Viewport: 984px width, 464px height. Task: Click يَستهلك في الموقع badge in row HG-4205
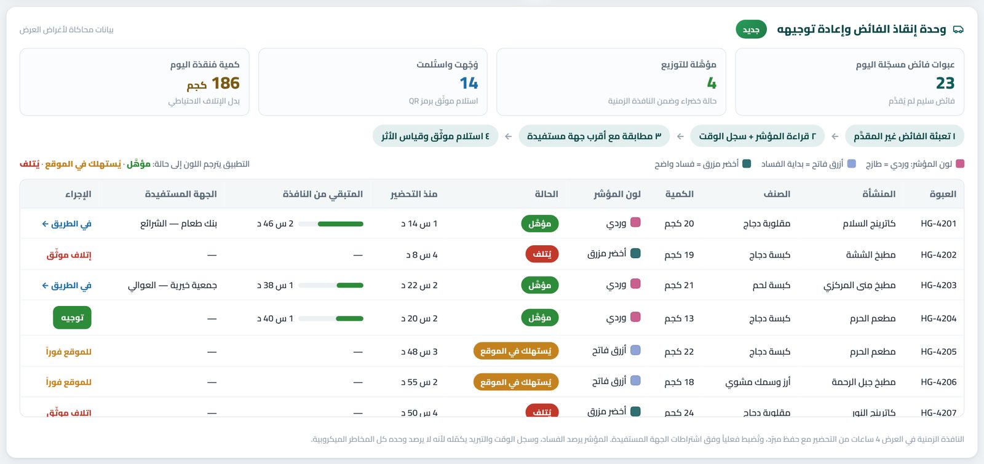coord(516,351)
